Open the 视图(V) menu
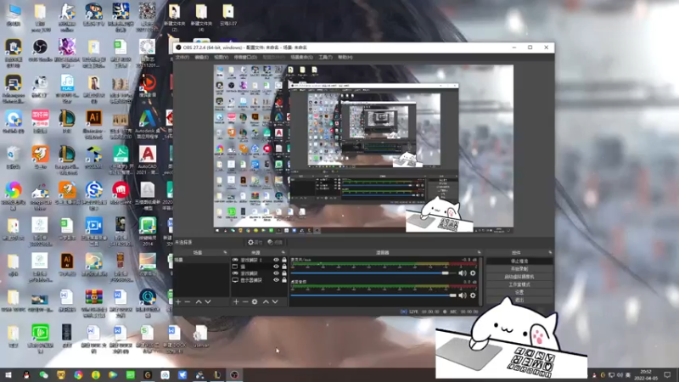The image size is (679, 382). pyautogui.click(x=221, y=57)
